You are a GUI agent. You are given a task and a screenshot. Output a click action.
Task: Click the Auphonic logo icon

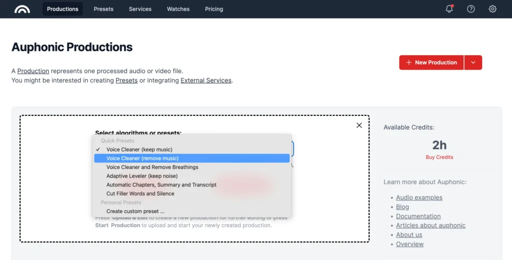pyautogui.click(x=22, y=9)
